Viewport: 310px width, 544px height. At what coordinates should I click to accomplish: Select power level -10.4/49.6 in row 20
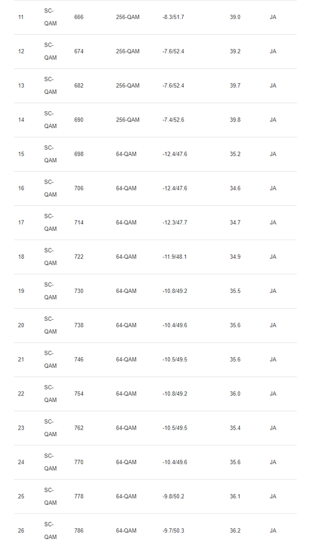click(175, 326)
